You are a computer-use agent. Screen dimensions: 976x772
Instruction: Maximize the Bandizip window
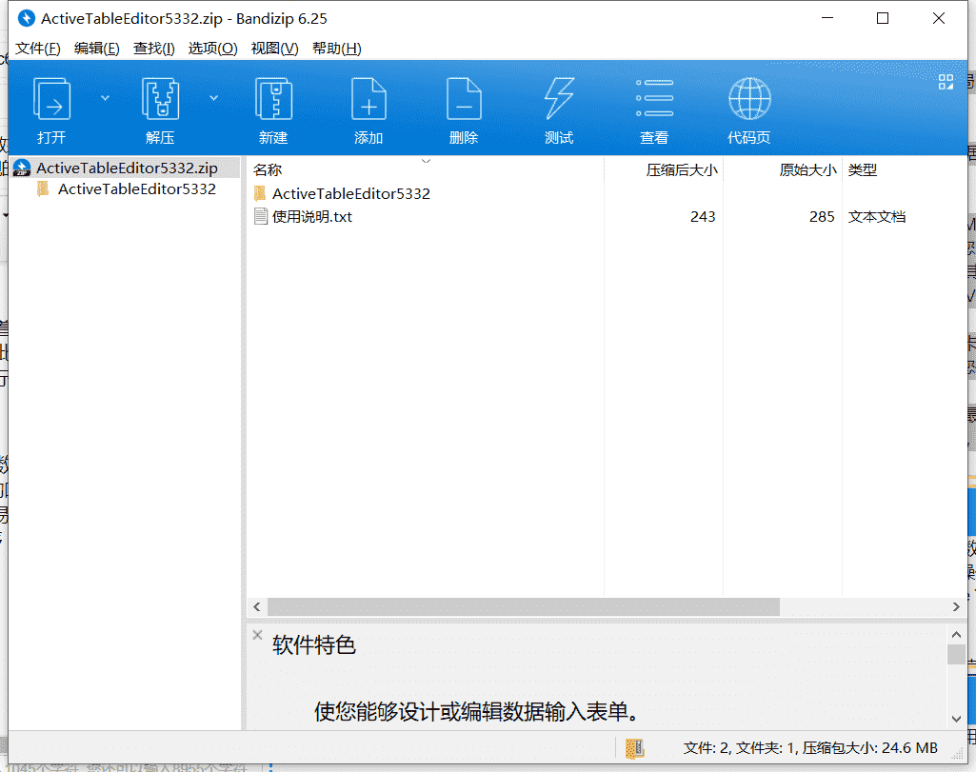pyautogui.click(x=882, y=19)
